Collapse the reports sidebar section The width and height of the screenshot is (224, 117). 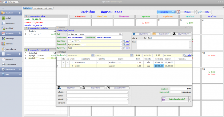(x=20, y=54)
